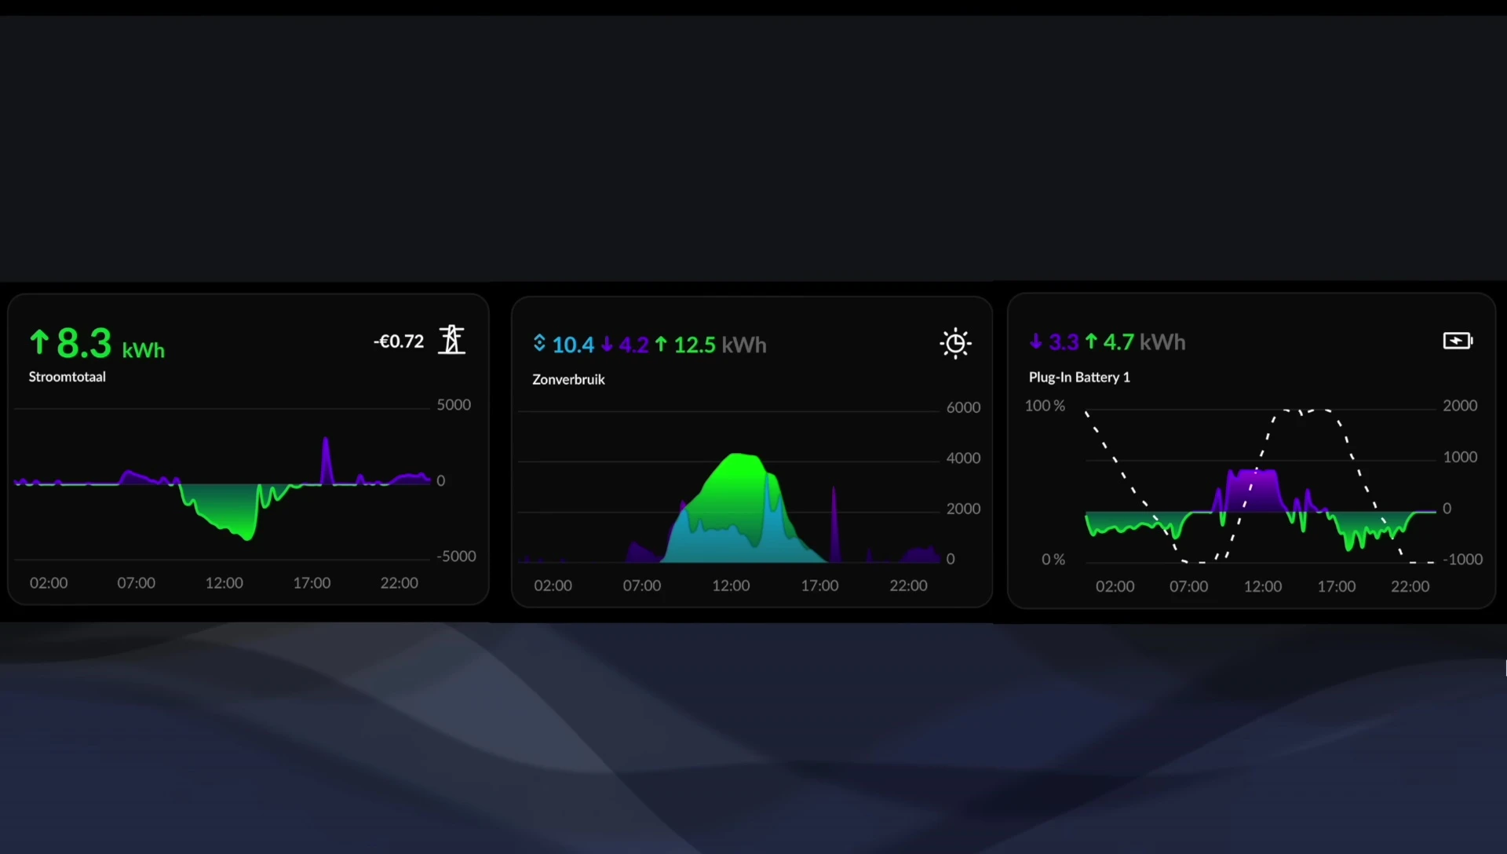Click the Zonverbruik label

(x=568, y=379)
